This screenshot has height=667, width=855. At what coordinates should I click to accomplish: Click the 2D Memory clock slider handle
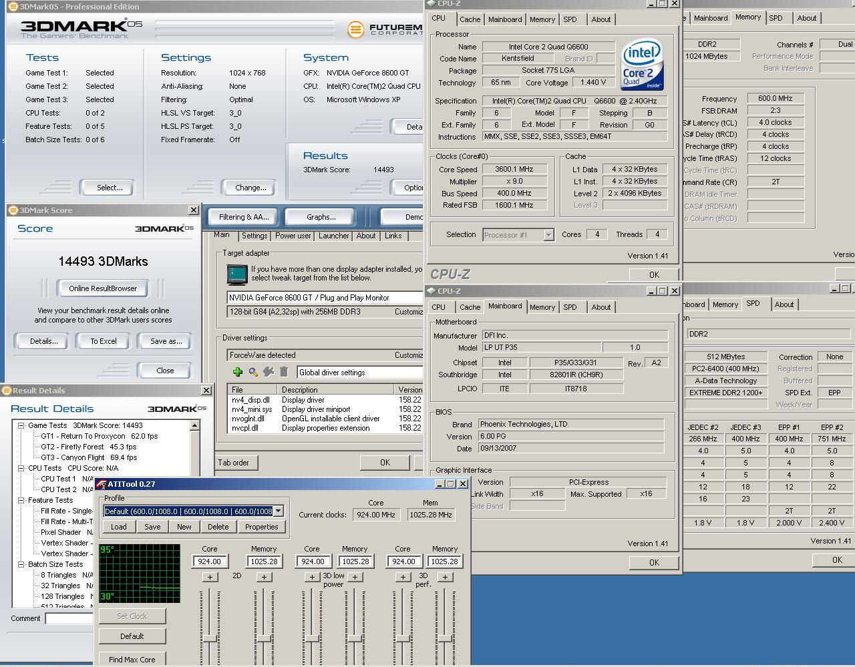[264, 639]
